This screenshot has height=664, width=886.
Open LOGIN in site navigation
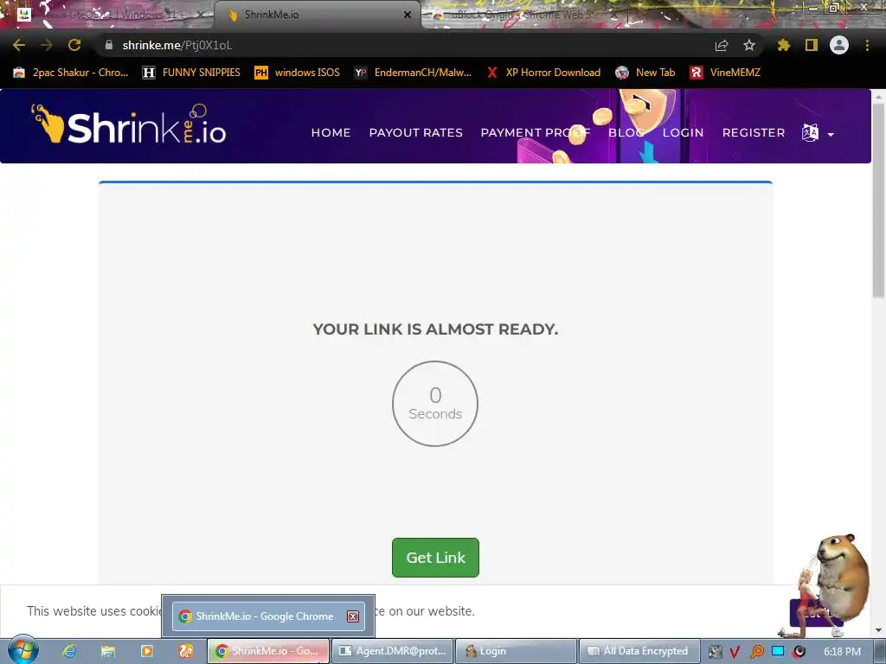point(684,132)
